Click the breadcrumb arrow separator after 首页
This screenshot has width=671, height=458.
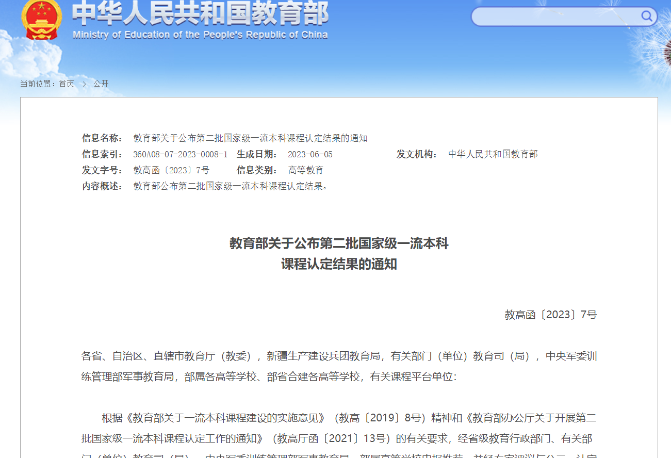coord(84,84)
